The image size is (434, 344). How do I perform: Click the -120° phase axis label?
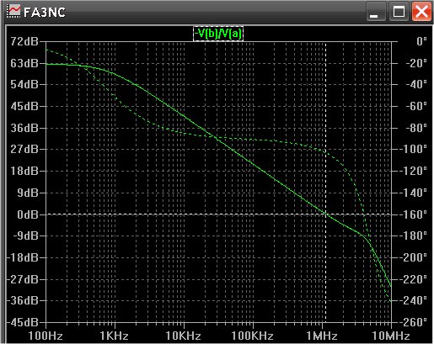414,171
